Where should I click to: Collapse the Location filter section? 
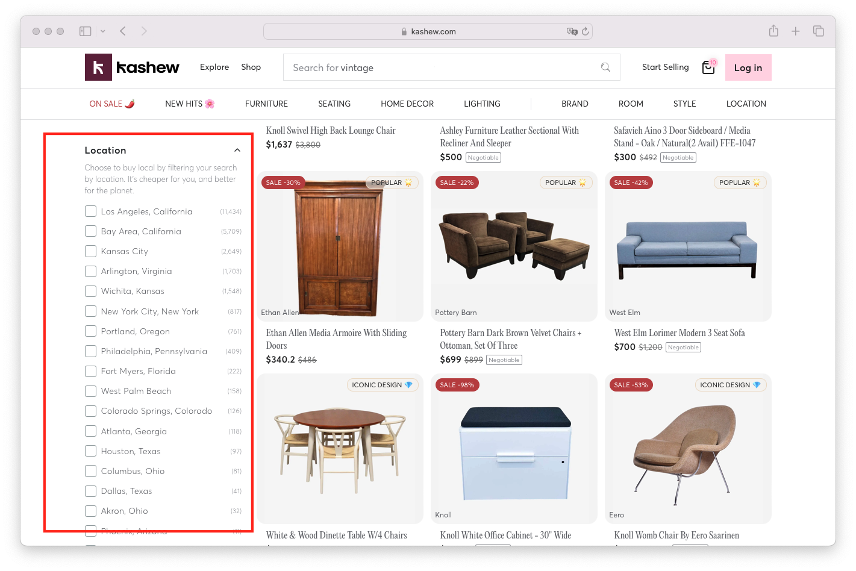pos(237,151)
